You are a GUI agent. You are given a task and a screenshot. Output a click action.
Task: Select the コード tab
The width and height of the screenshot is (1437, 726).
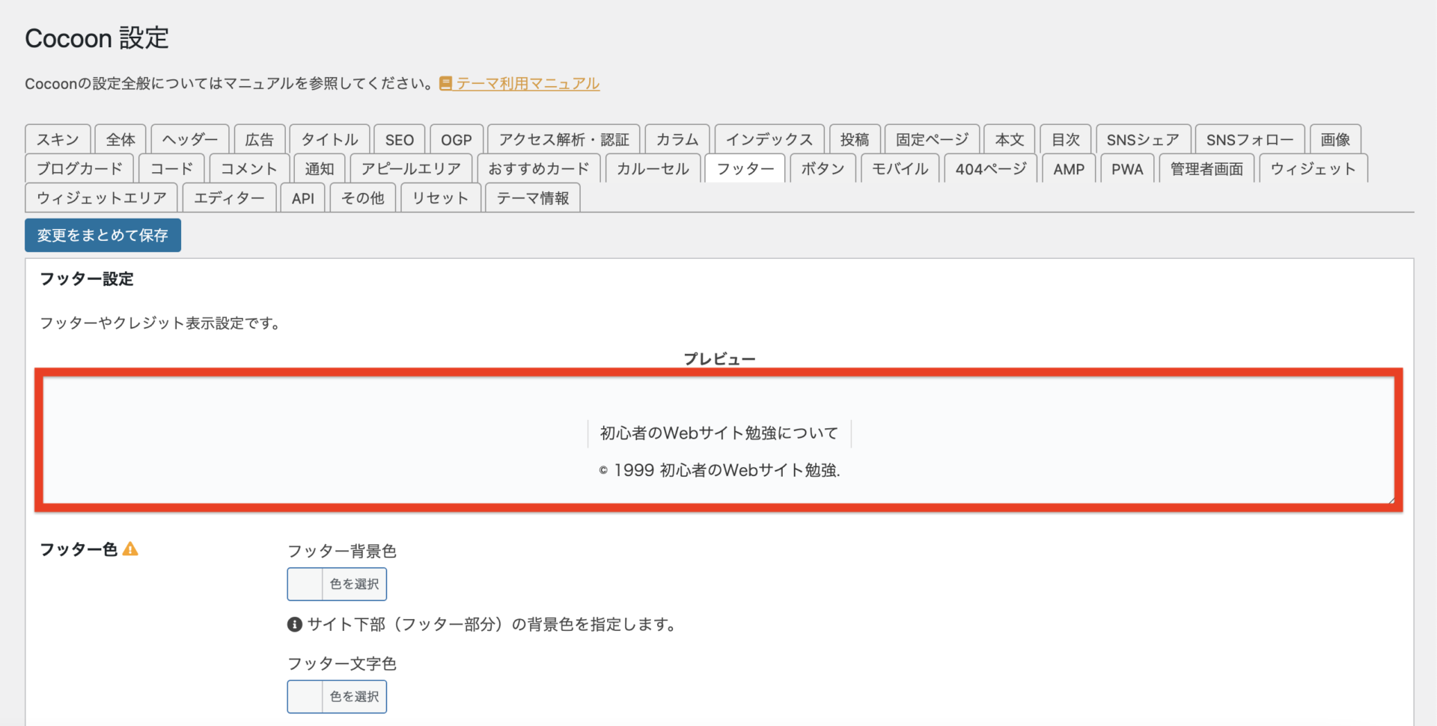point(171,168)
